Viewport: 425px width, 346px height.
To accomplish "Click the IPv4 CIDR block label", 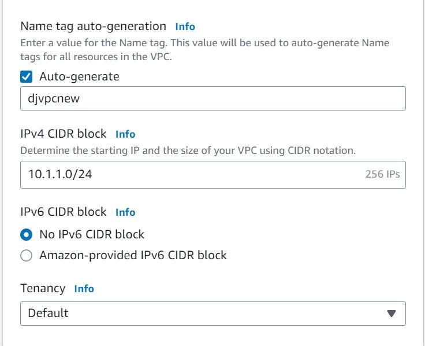I will (64, 134).
